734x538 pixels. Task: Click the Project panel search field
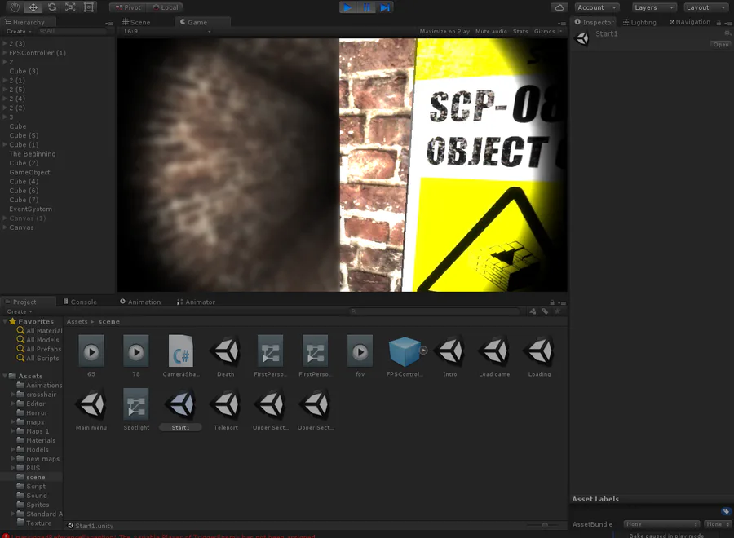coord(435,311)
